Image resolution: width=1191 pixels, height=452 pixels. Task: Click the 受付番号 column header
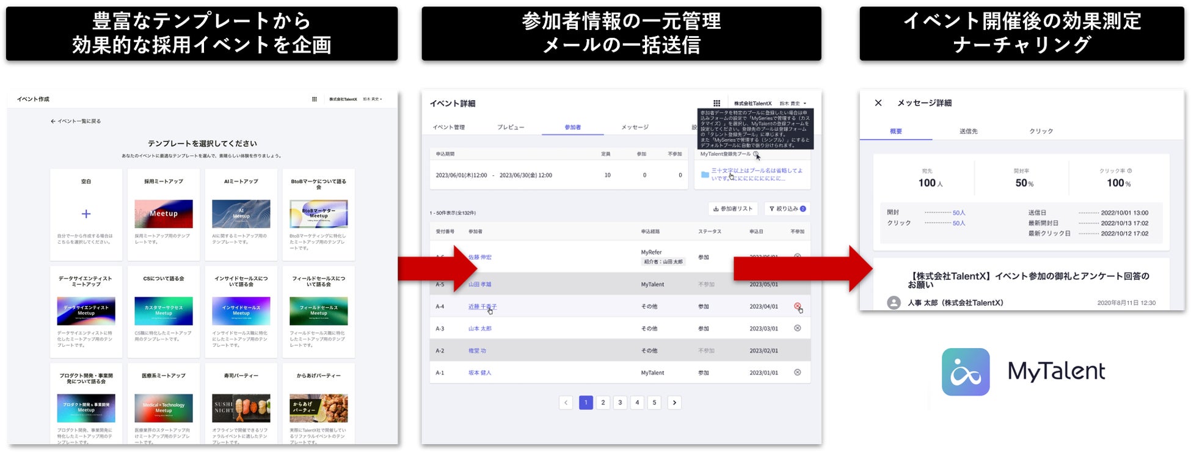point(445,231)
